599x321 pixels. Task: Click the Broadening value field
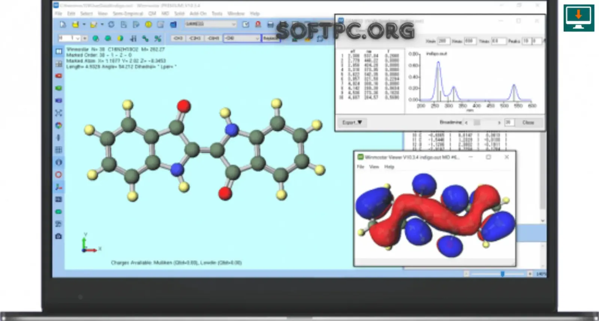[x=509, y=122]
